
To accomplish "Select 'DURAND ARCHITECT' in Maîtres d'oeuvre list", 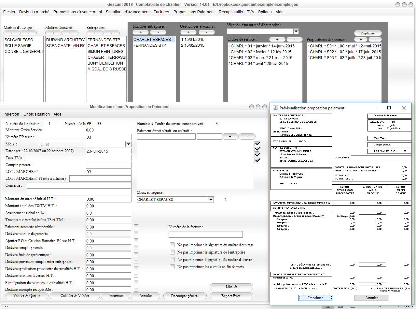I will click(65, 40).
